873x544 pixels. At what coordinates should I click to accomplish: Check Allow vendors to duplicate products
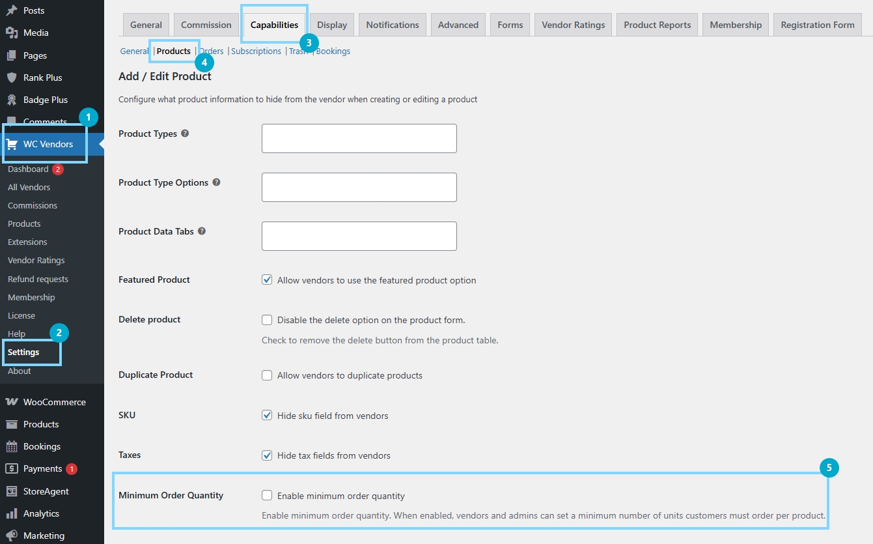point(267,375)
